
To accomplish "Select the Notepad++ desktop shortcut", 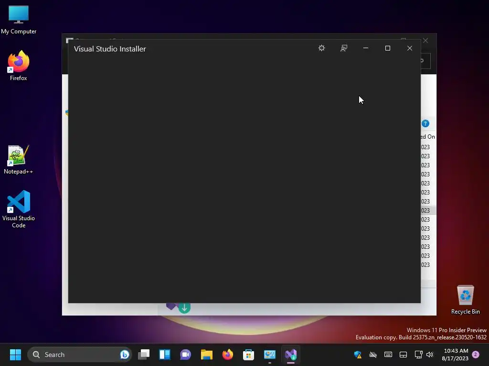I will (19, 159).
